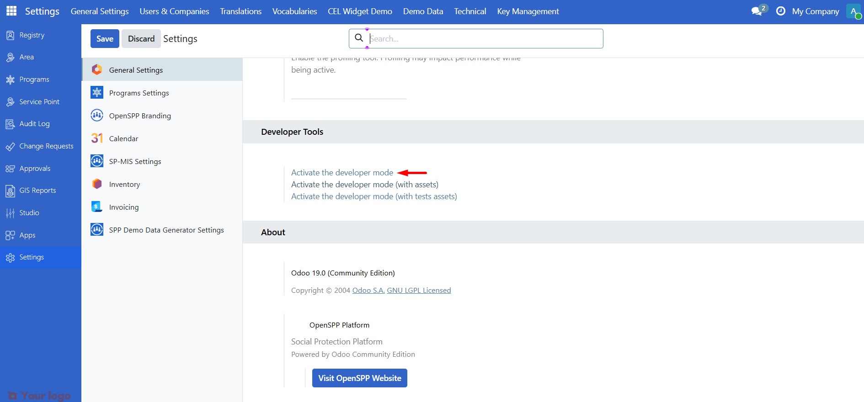The height and width of the screenshot is (402, 864).
Task: Click the Odoo 19.0 (Community Edition) text
Action: click(343, 273)
